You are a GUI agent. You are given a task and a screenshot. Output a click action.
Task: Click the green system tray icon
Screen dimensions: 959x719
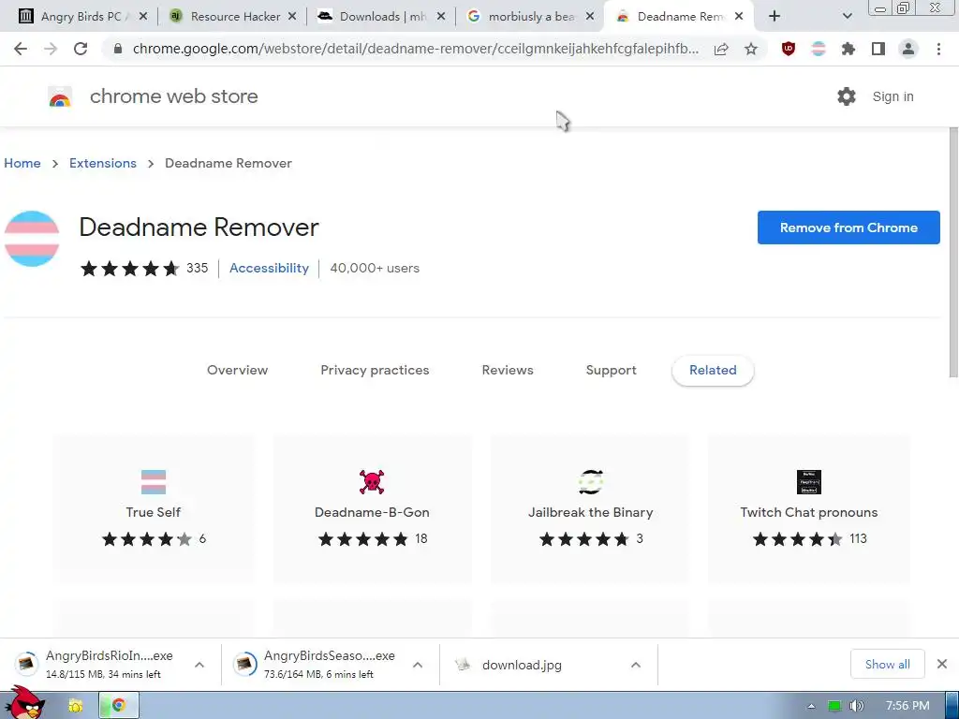pyautogui.click(x=834, y=706)
